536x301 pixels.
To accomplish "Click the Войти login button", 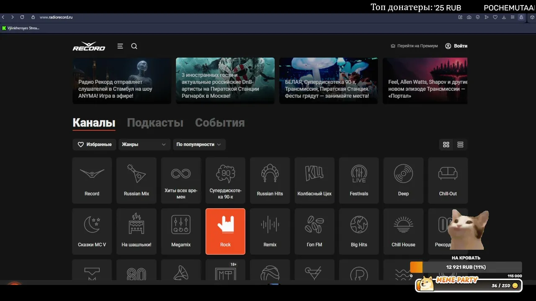I will (456, 46).
